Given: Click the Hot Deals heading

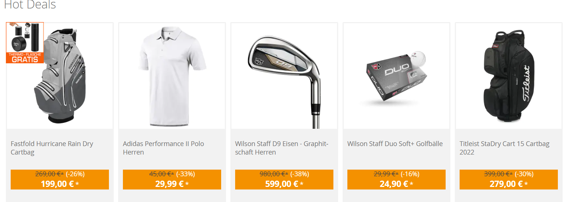Looking at the screenshot, I should pos(30,5).
